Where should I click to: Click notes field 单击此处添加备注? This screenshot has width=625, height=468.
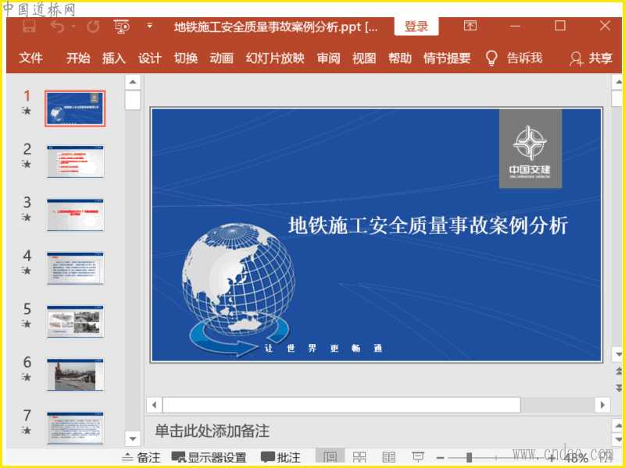[x=212, y=431]
